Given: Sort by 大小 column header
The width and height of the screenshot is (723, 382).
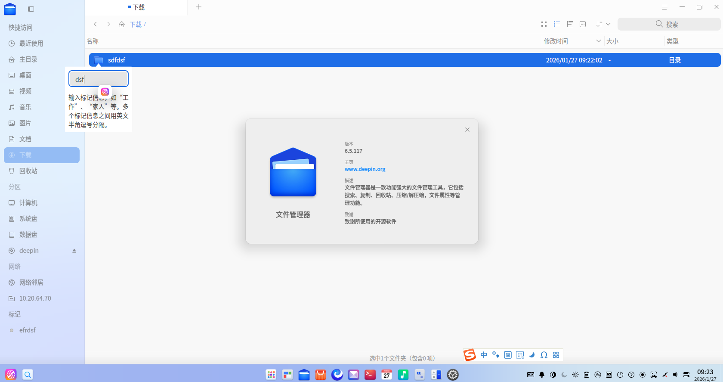Looking at the screenshot, I should pyautogui.click(x=612, y=41).
